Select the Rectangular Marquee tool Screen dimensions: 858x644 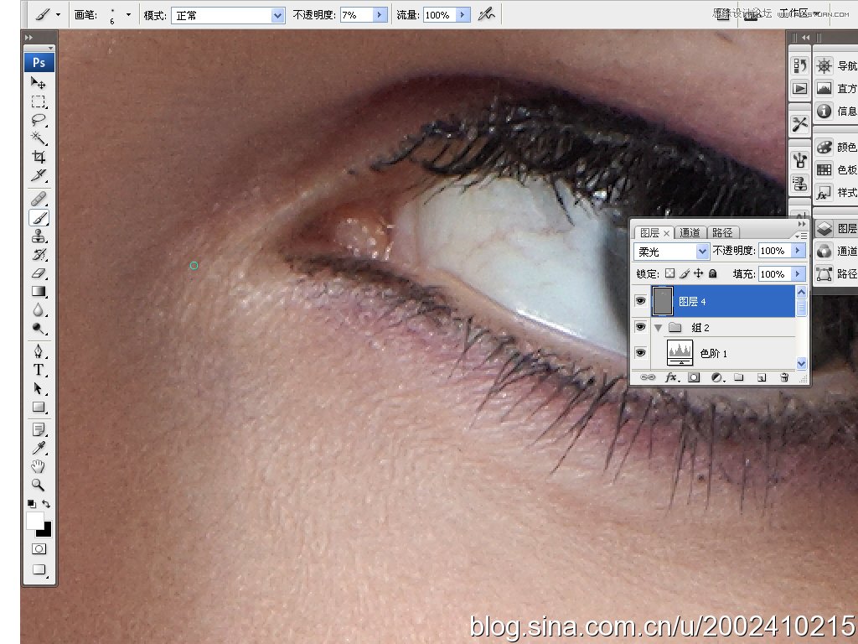click(39, 101)
